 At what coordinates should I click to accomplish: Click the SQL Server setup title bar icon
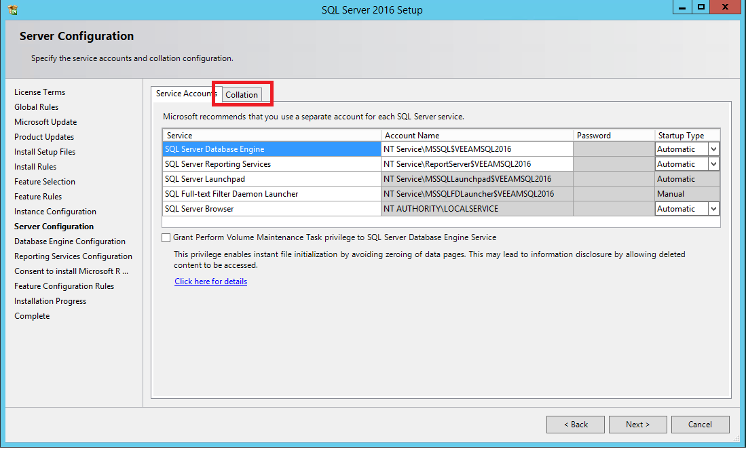tap(13, 9)
